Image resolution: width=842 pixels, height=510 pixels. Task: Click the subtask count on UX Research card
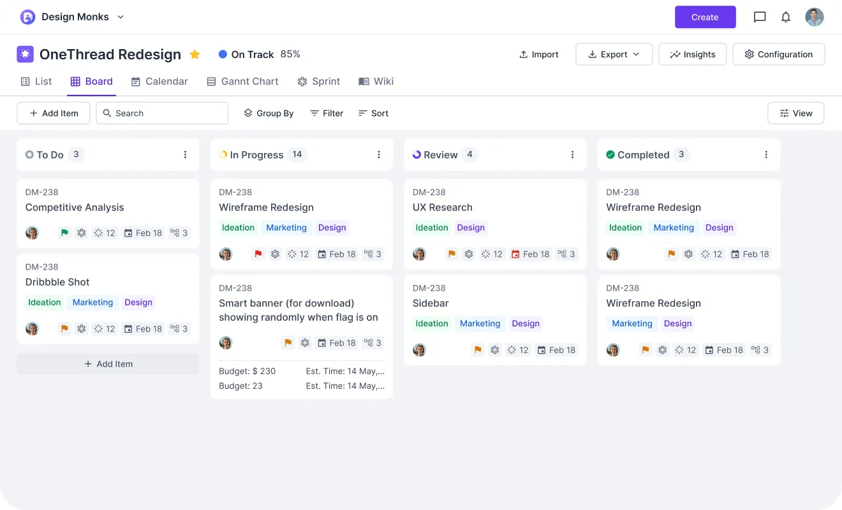(x=566, y=254)
